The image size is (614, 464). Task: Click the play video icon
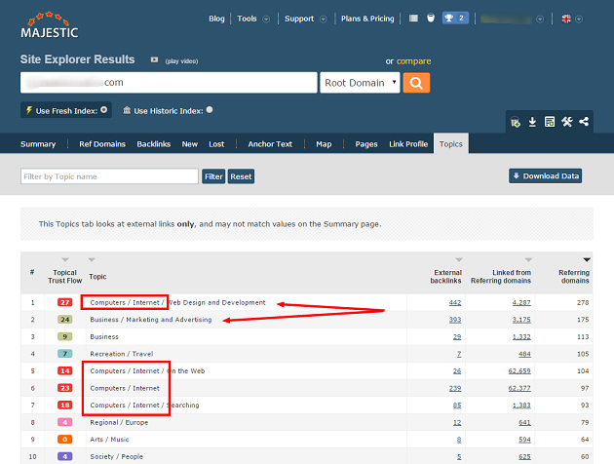(x=154, y=59)
